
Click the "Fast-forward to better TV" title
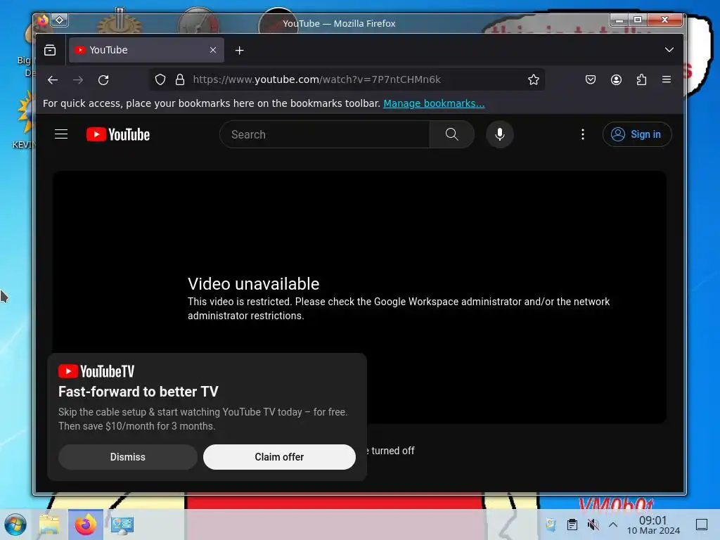tap(139, 392)
